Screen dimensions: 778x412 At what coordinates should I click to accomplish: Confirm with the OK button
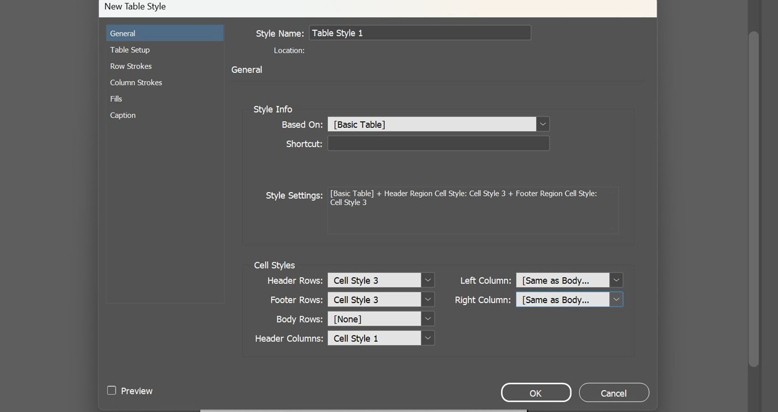coord(536,393)
